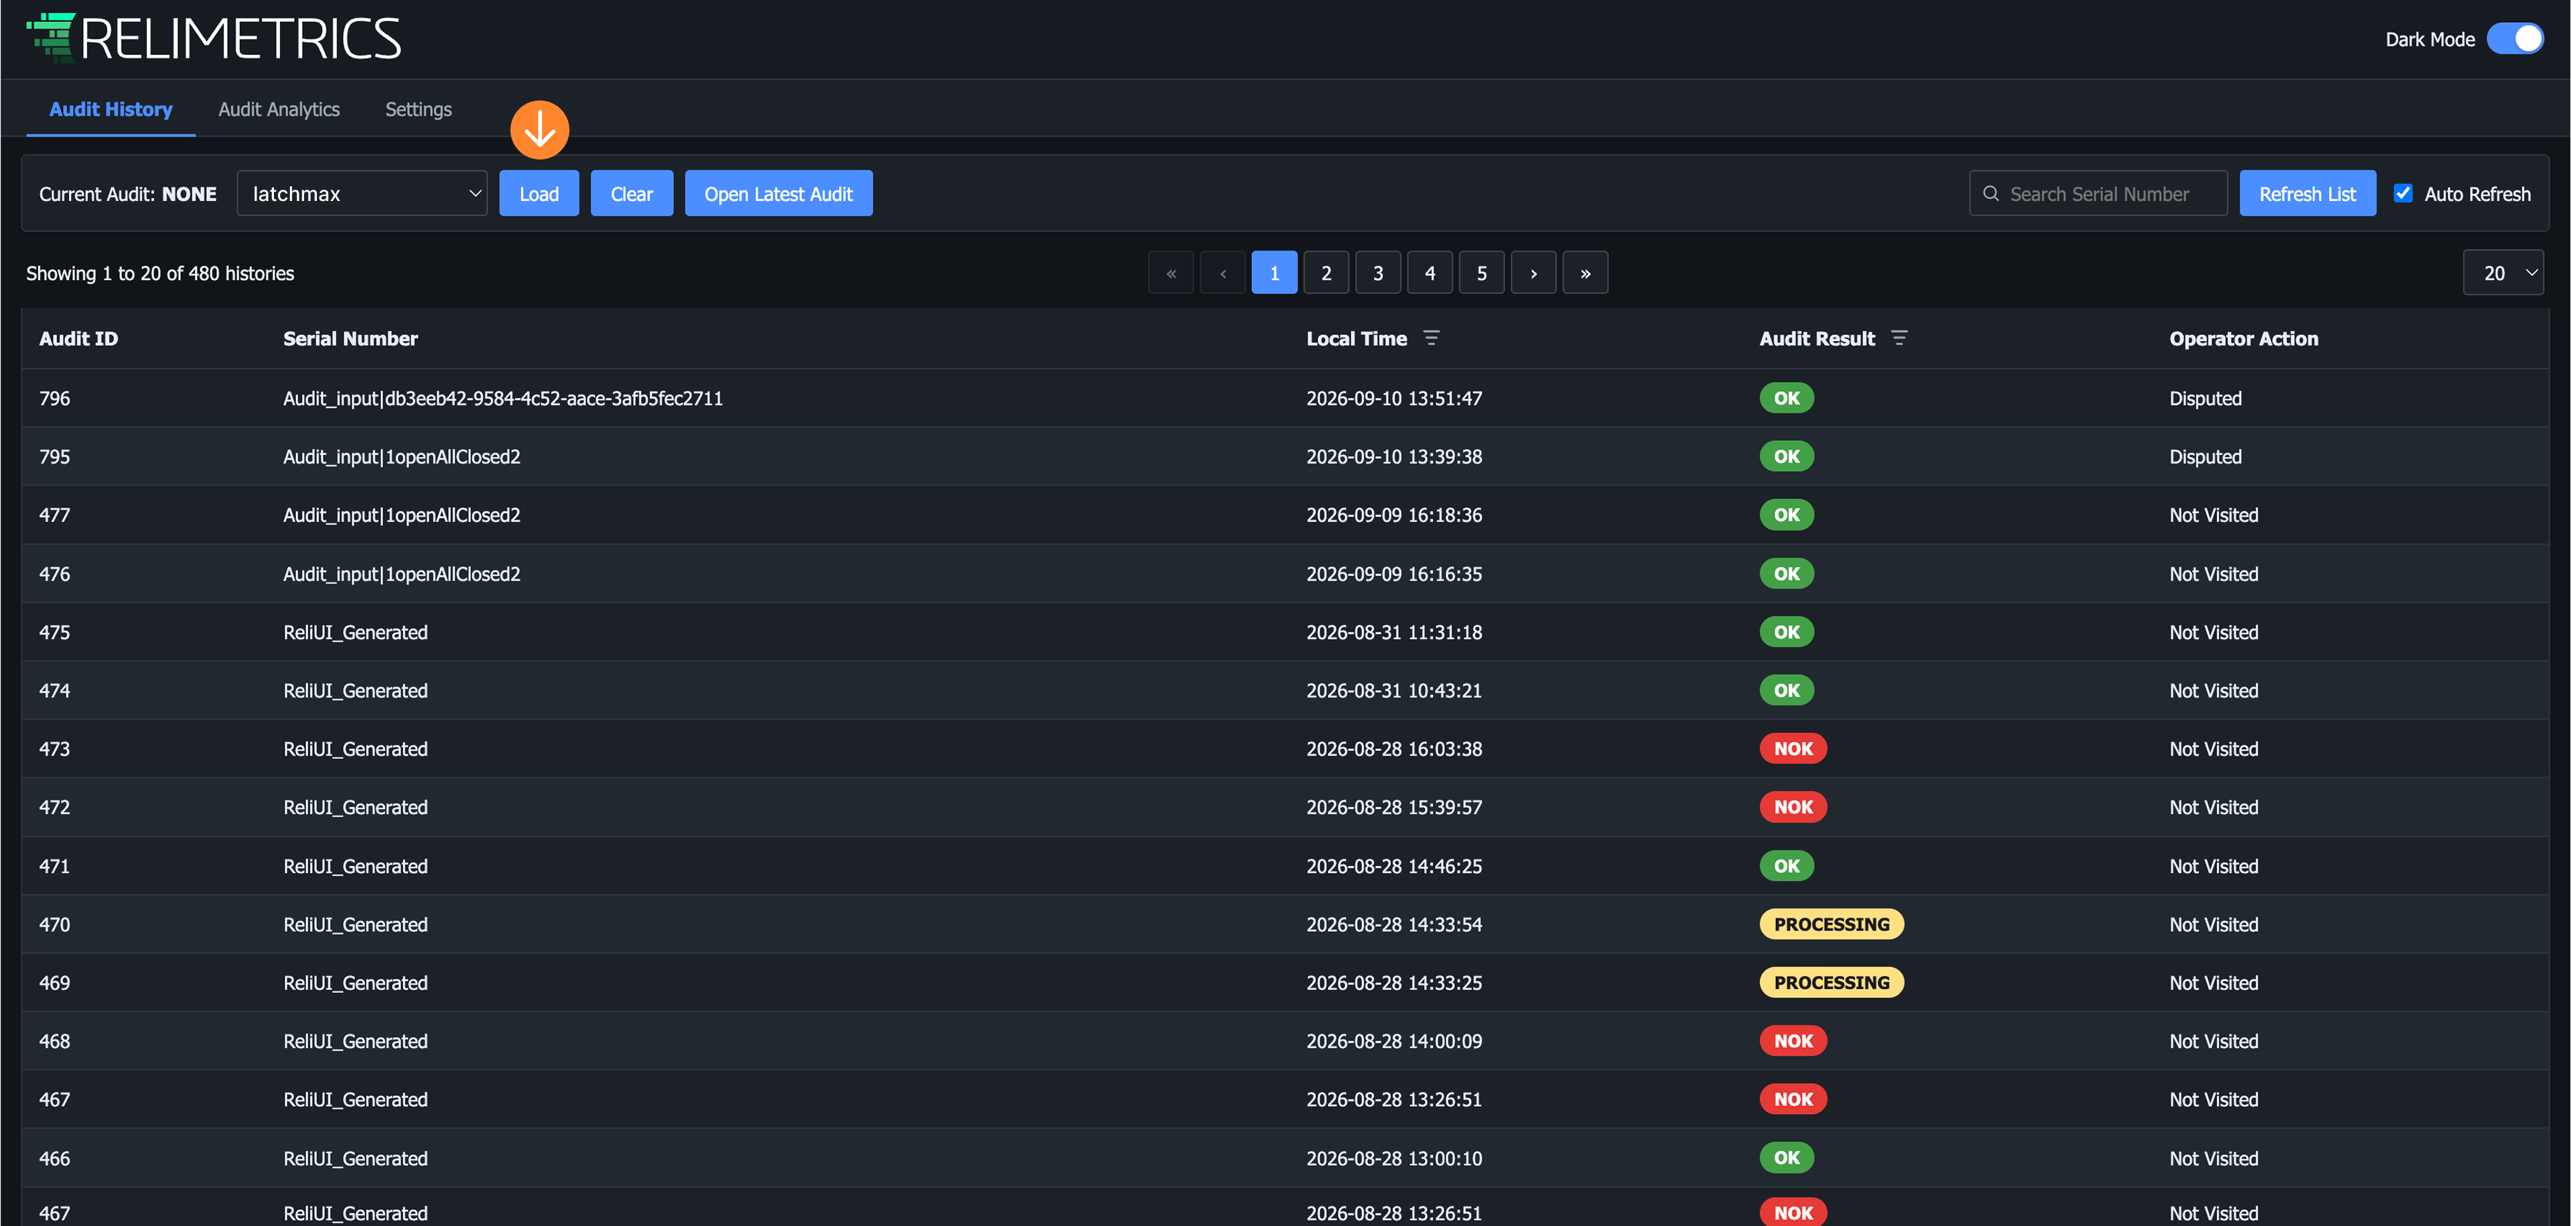Viewport: 2571px width, 1226px height.
Task: Click the Audit ID column header
Action: click(x=79, y=338)
